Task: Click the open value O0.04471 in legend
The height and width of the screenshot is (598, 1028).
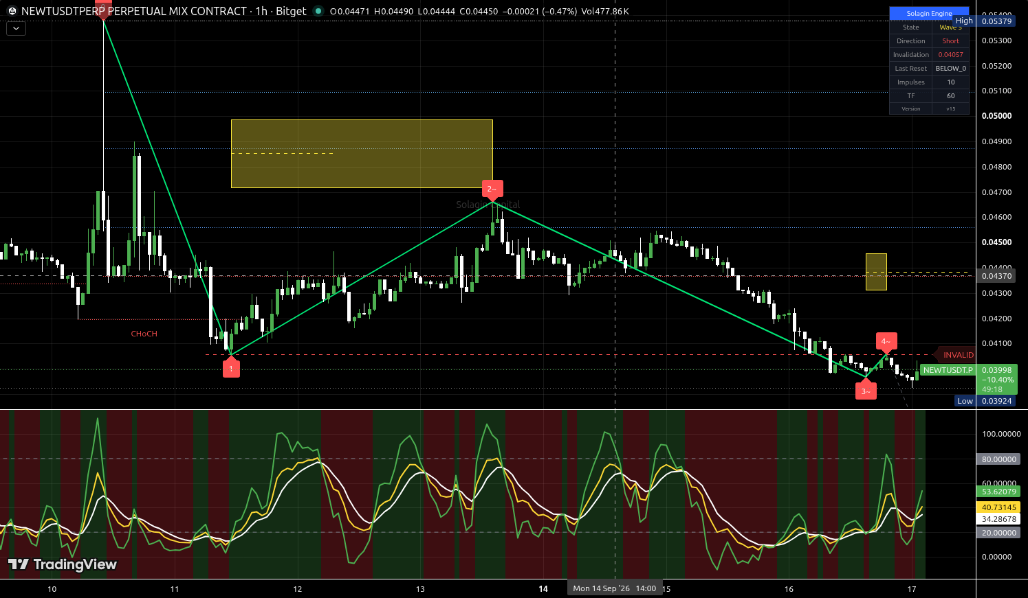Action: (x=351, y=12)
